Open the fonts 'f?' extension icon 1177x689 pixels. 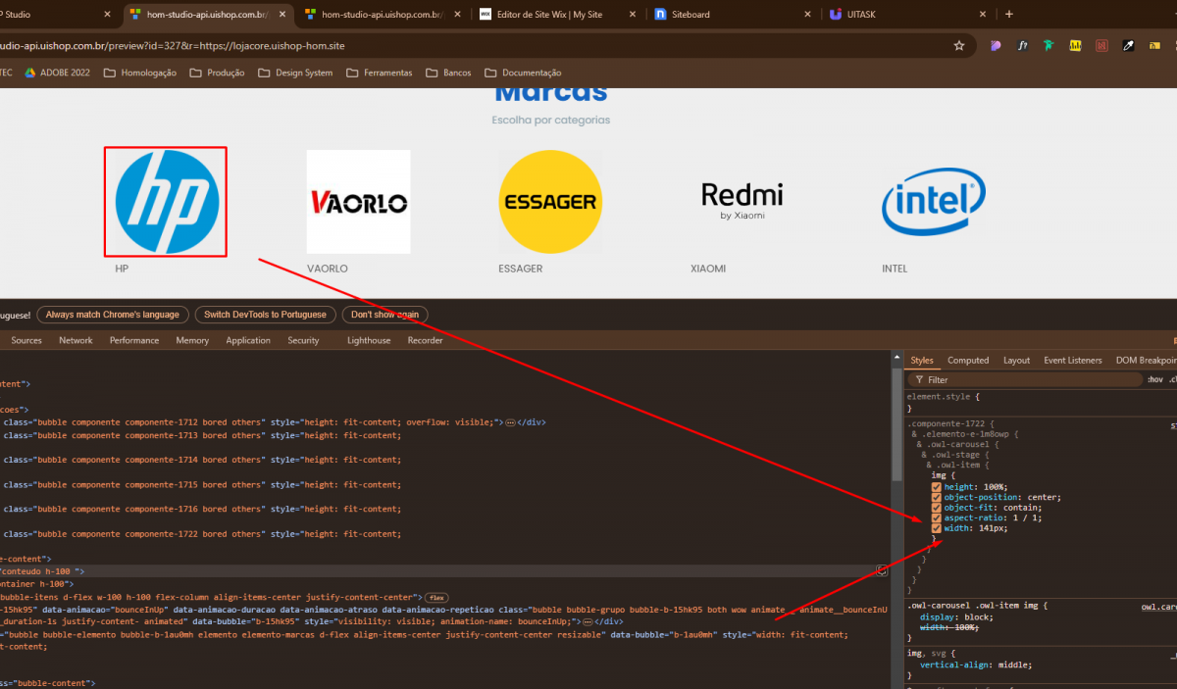[x=1022, y=46]
